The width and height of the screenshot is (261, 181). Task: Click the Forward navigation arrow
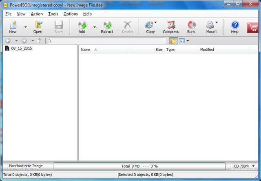[24, 41]
